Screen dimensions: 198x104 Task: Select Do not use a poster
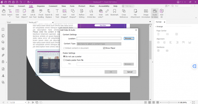tap(64, 56)
